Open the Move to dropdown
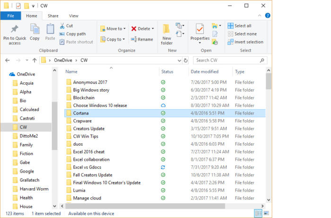 click(x=113, y=28)
